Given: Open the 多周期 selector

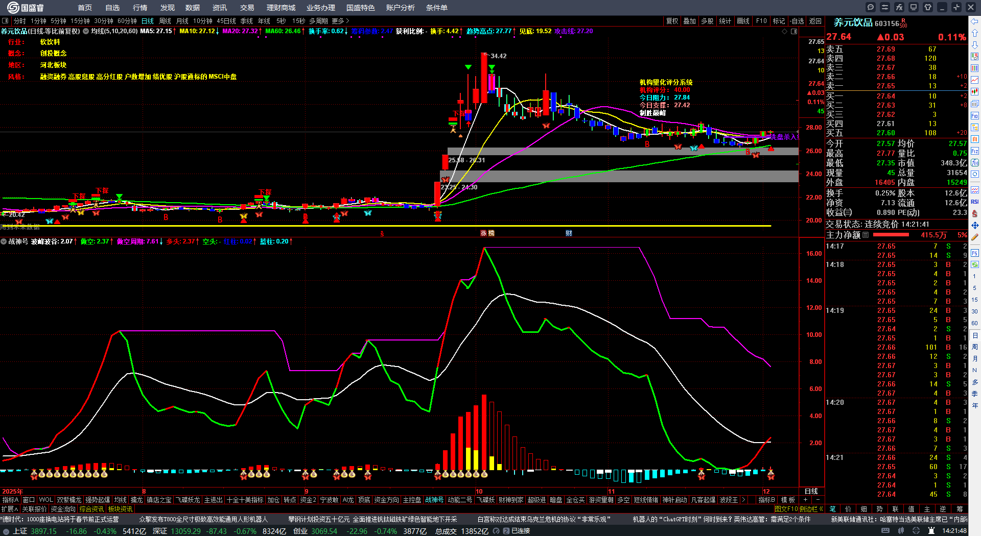Looking at the screenshot, I should [318, 21].
